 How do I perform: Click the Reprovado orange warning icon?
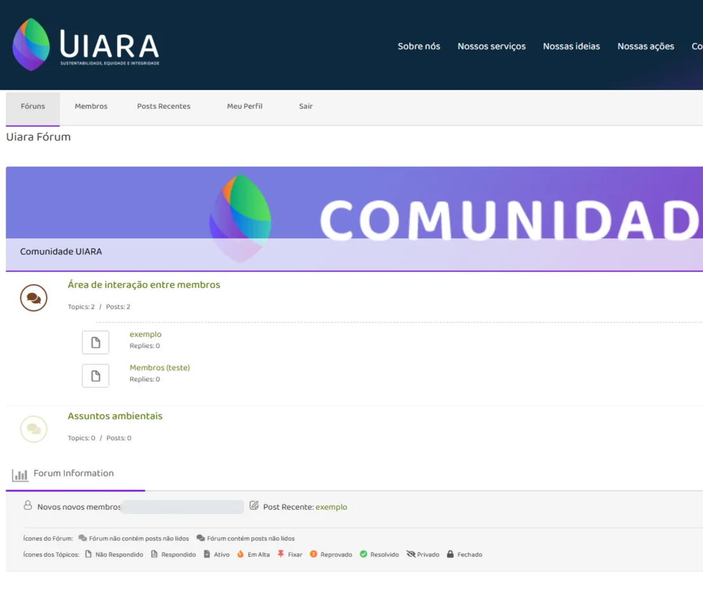tap(313, 554)
